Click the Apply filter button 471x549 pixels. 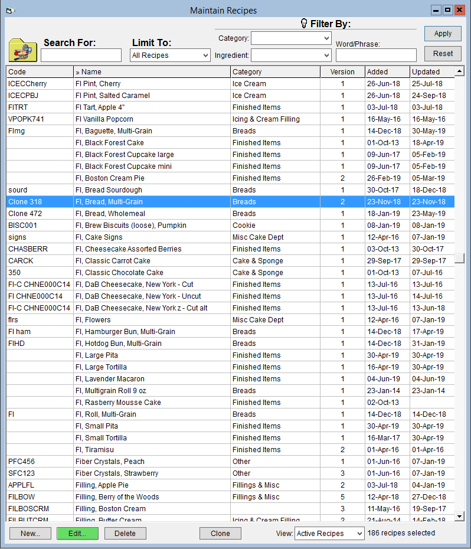pos(443,34)
